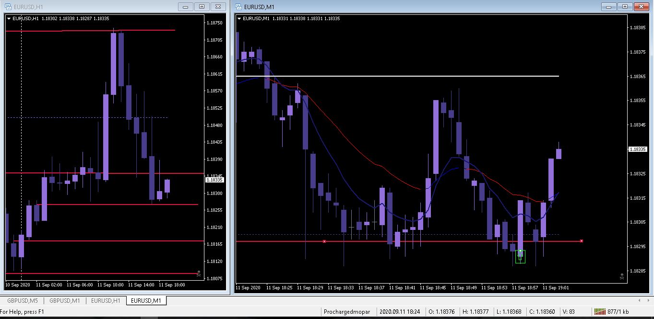Minimize the EURUSD,M1 chart window
The image size is (654, 319).
click(609, 7)
